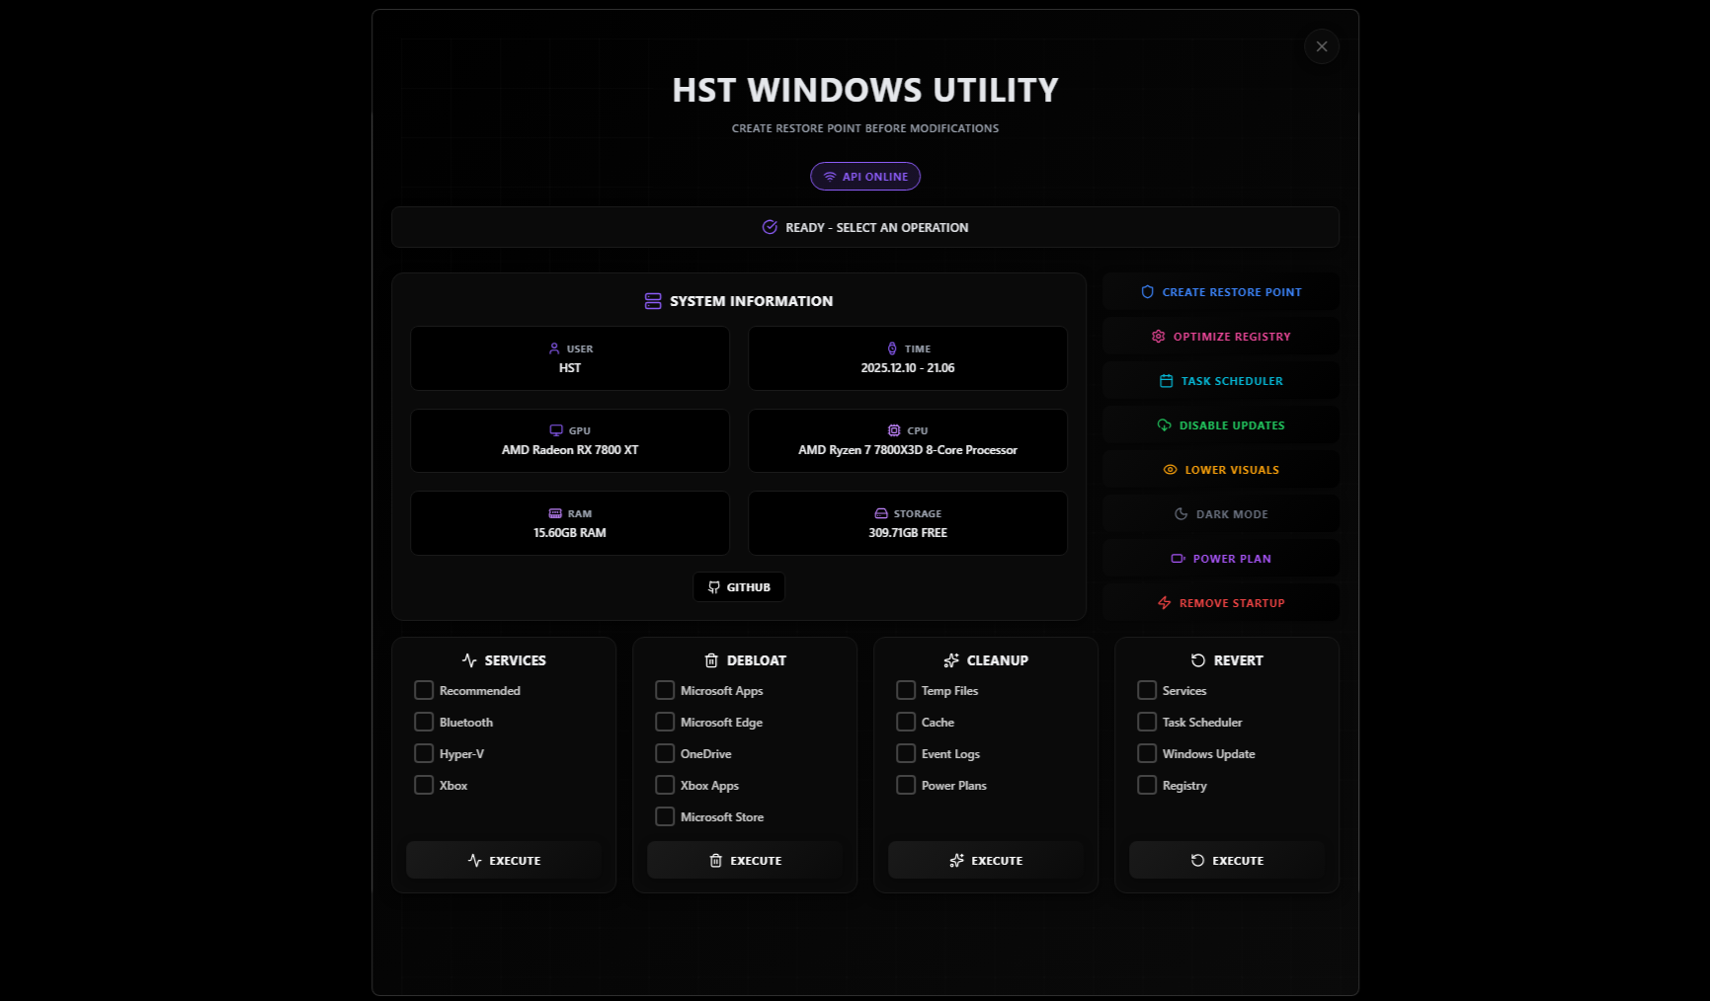Image resolution: width=1710 pixels, height=1001 pixels.
Task: Execute the selected Services operations
Action: pos(504,860)
